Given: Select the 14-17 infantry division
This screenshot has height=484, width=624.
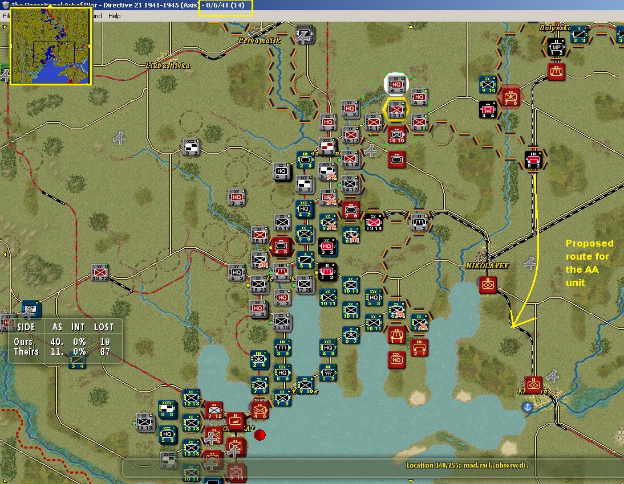Looking at the screenshot, I should [x=350, y=184].
